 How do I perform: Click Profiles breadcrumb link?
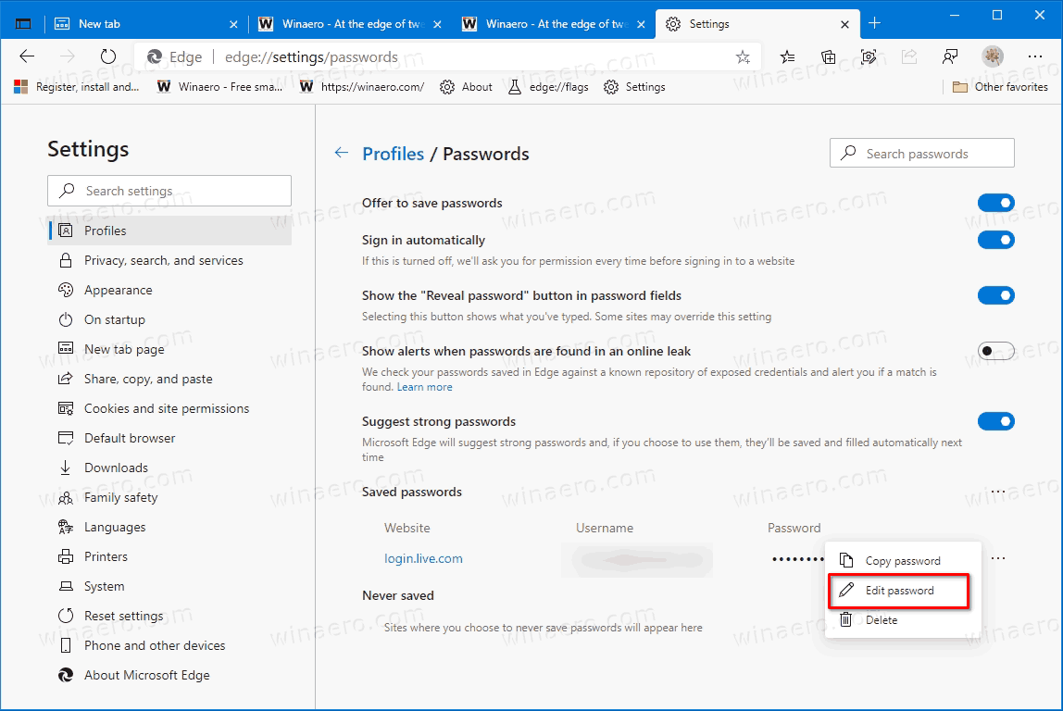tap(394, 154)
